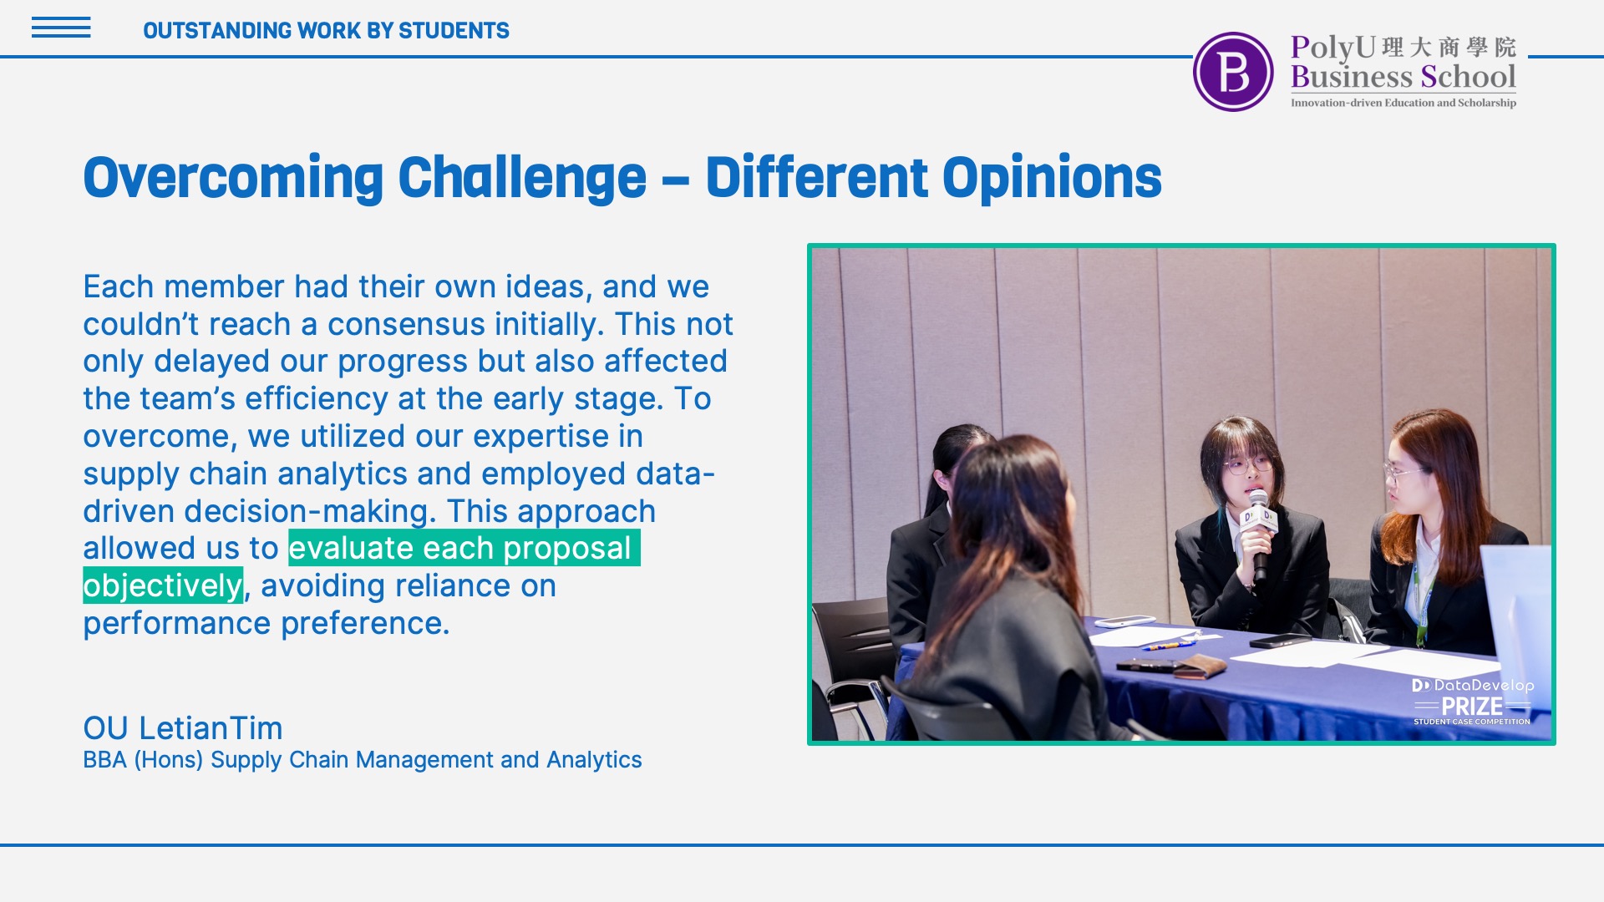Click the student name "OU LetianTim"

pyautogui.click(x=183, y=728)
